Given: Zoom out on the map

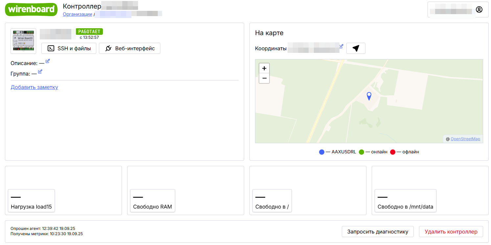Looking at the screenshot, I should (x=264, y=78).
